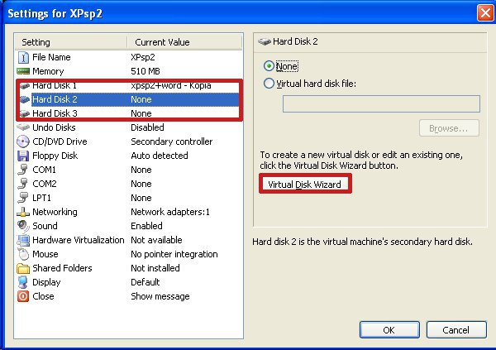496x350 pixels.
Task: Click the COM2 port icon
Action: click(x=23, y=184)
